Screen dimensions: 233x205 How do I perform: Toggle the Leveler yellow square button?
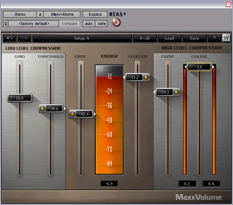click(x=146, y=77)
